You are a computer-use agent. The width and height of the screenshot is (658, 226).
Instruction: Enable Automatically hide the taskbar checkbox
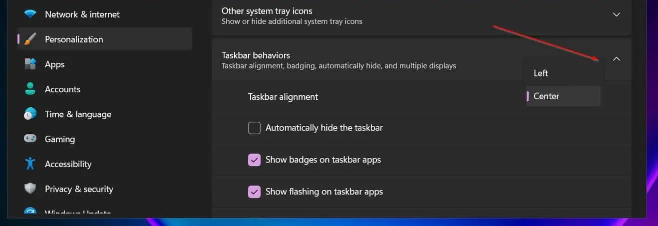(255, 128)
